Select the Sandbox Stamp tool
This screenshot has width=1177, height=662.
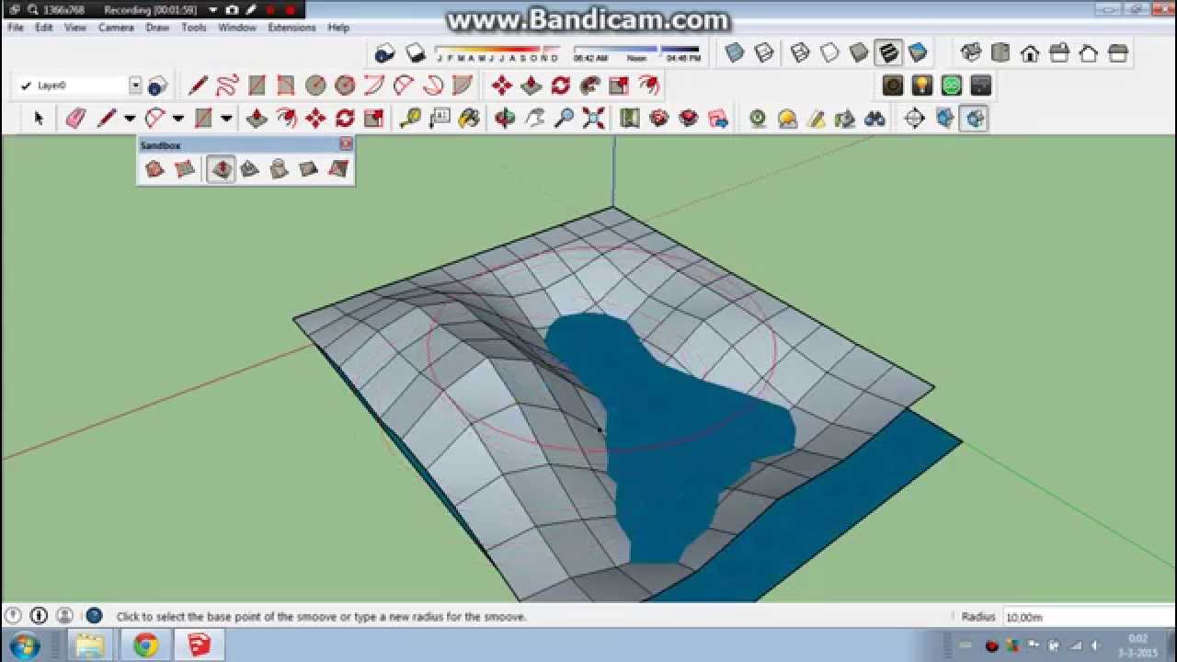tap(250, 169)
